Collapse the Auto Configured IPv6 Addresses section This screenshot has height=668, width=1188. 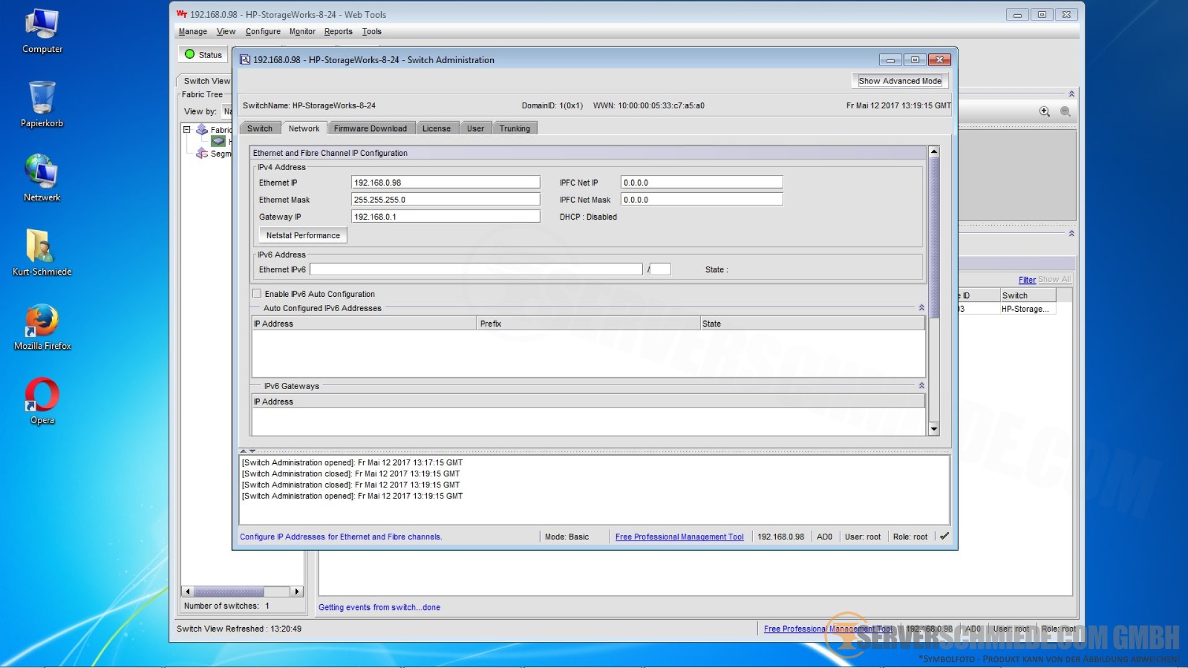(921, 308)
